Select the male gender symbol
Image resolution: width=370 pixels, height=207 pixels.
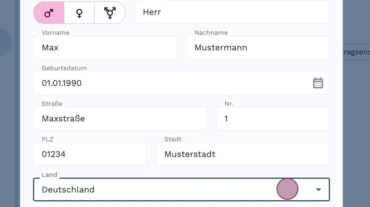(x=49, y=13)
